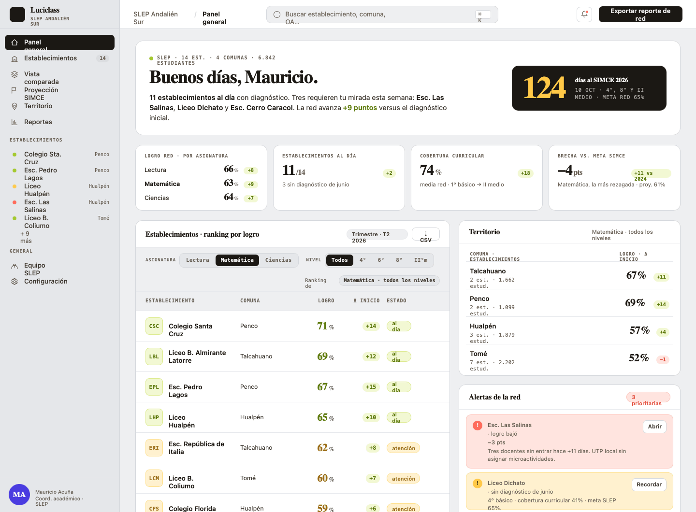
Task: Click the search establishments field
Action: (x=382, y=14)
